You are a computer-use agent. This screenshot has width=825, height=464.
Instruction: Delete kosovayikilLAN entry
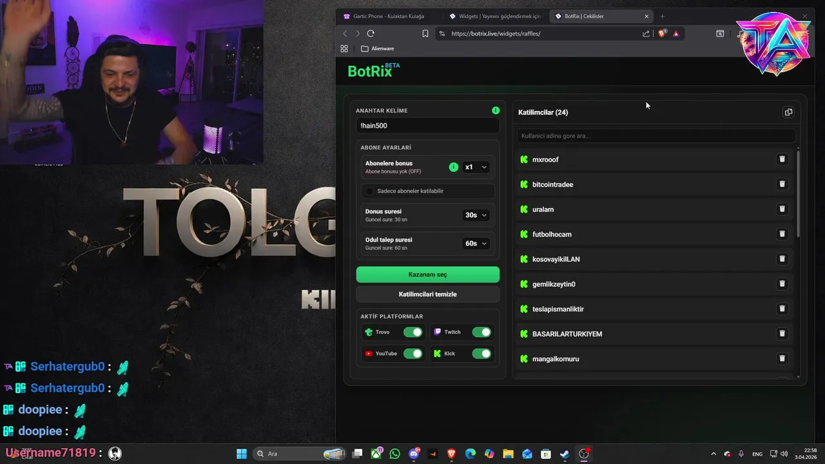click(x=782, y=259)
